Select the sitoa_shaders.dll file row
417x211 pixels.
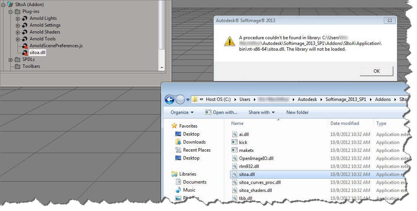click(255, 190)
